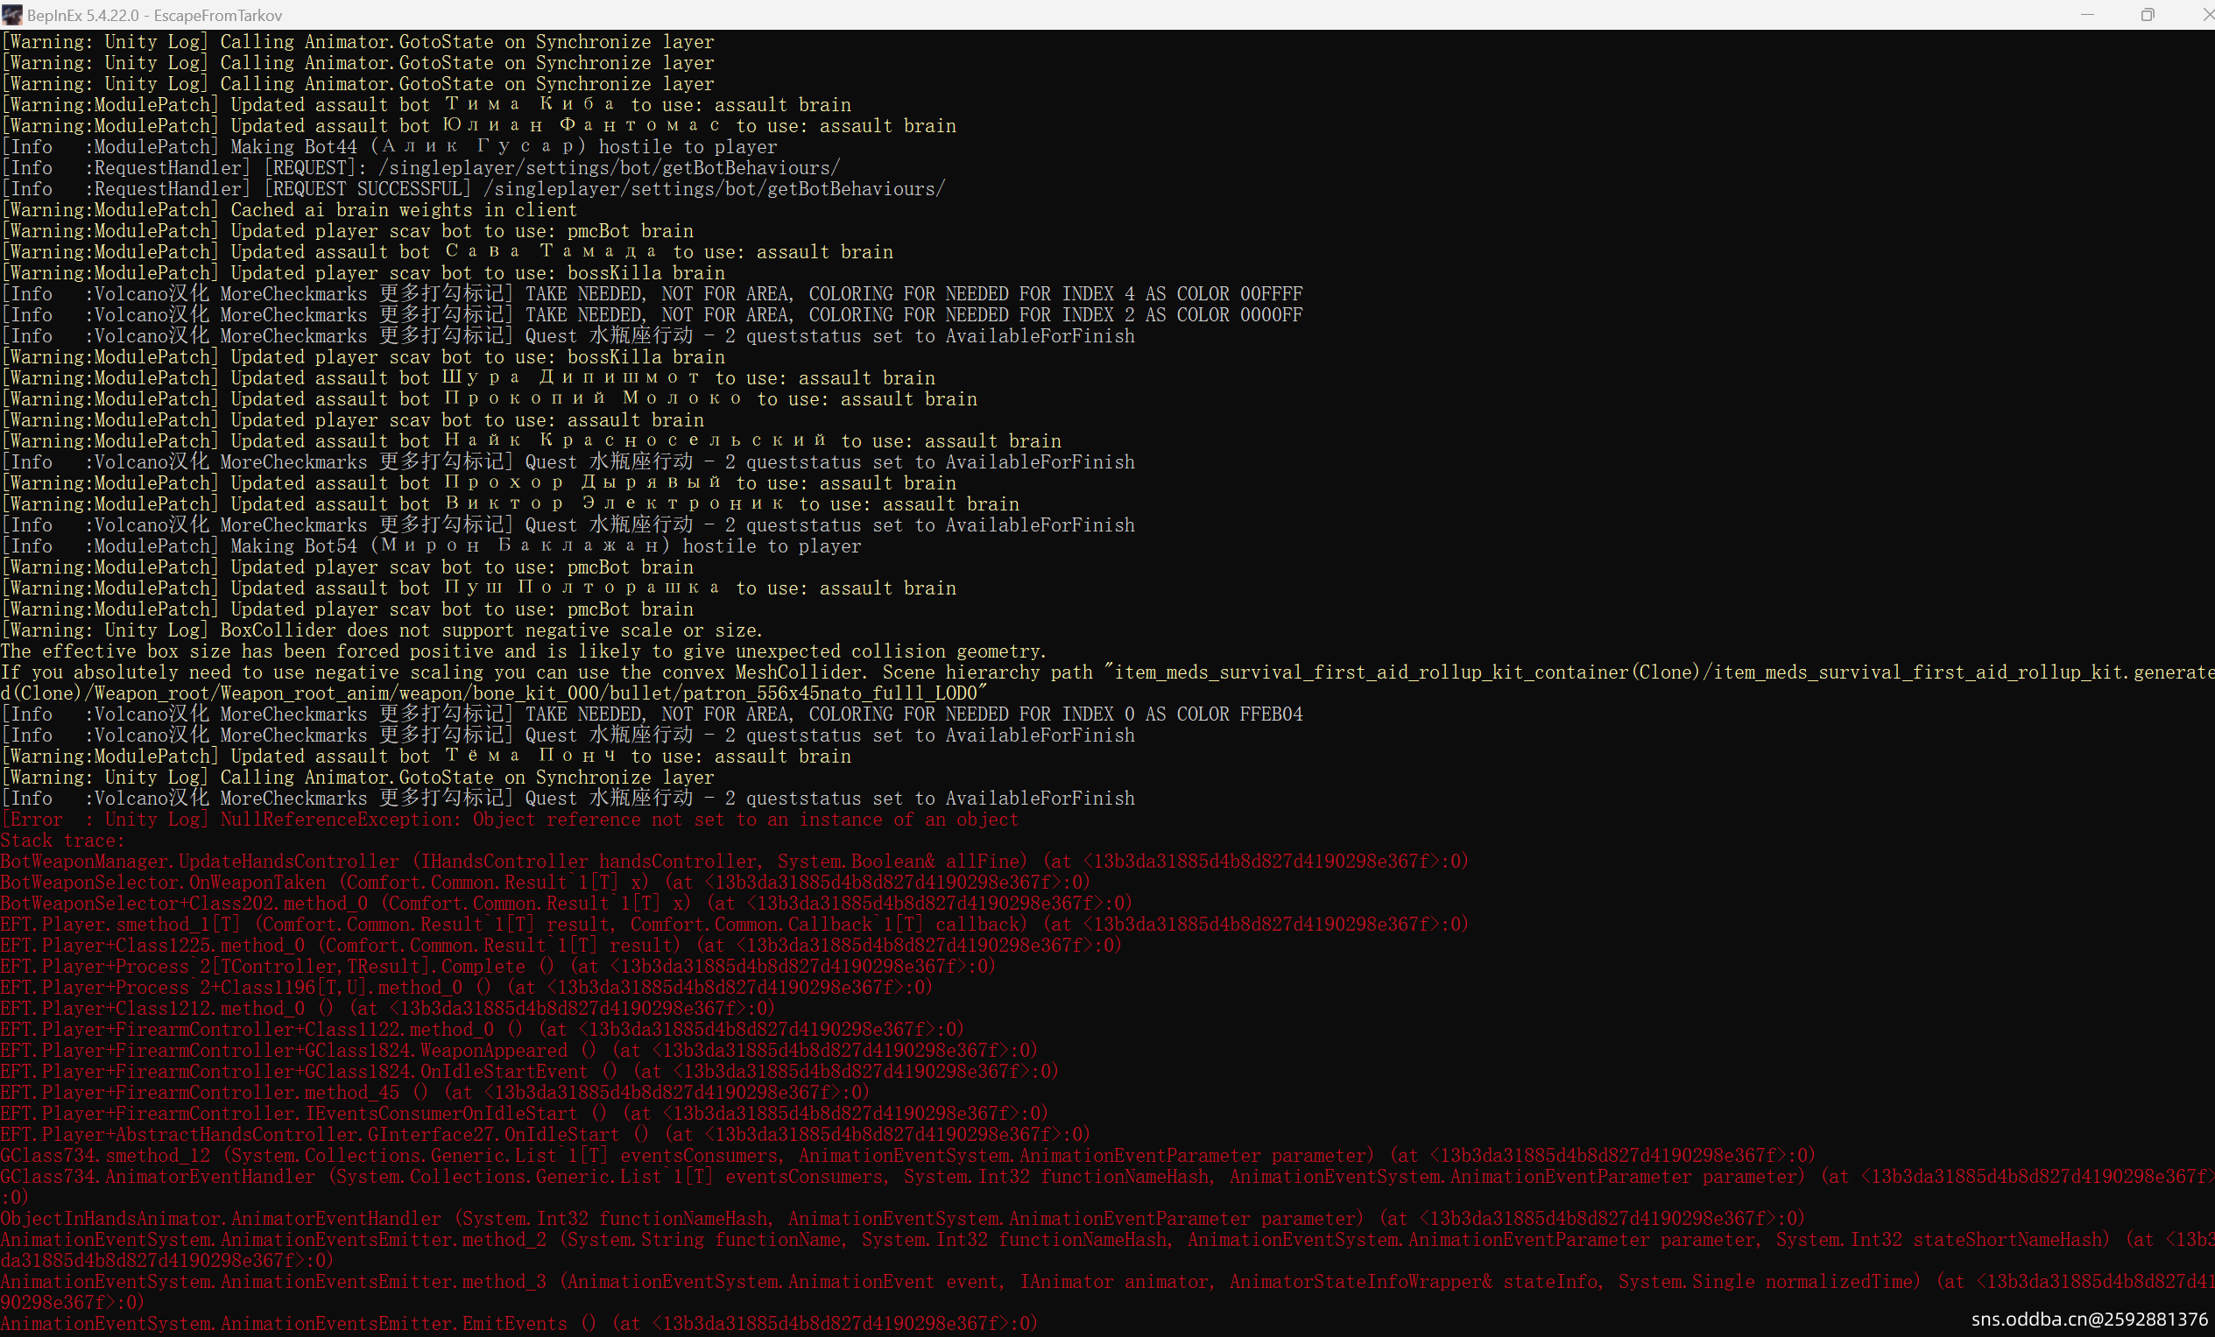Click the 'Making Bot54' hostile to player line

coord(431,546)
